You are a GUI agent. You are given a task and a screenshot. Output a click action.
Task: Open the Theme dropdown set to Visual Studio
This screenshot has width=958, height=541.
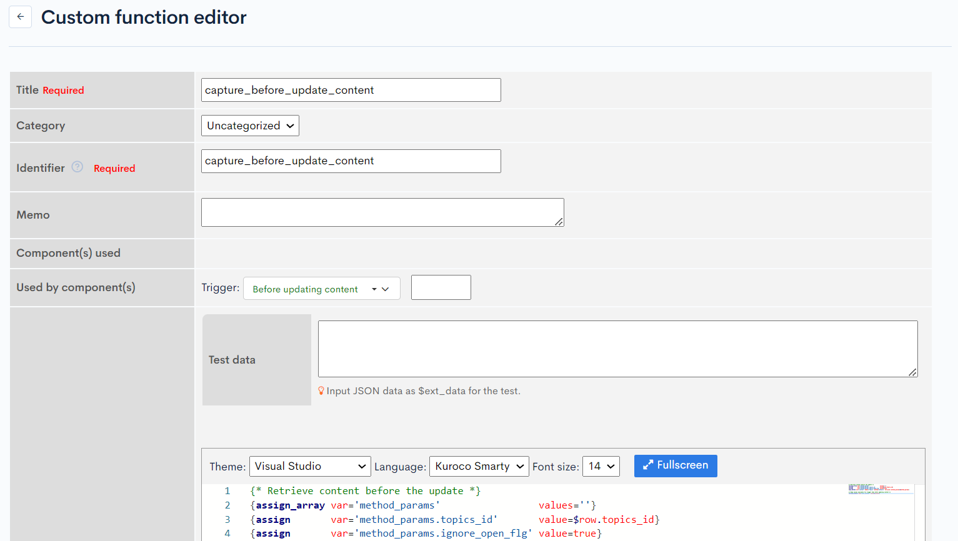310,466
